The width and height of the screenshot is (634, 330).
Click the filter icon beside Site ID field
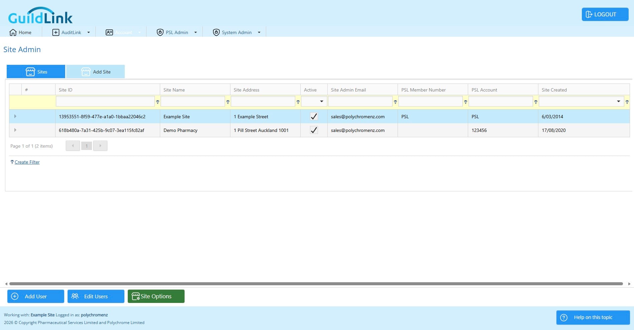tap(157, 102)
